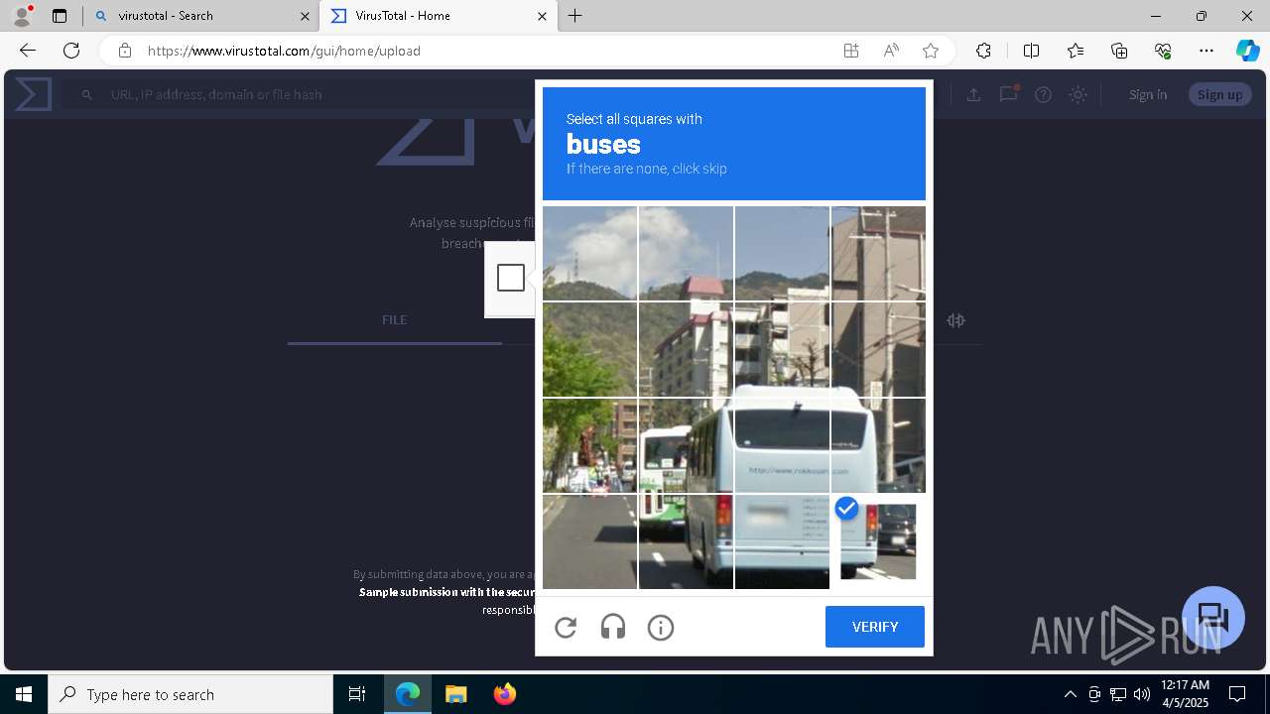The height and width of the screenshot is (714, 1270).
Task: Deselect the checked car tile
Action: (878, 541)
